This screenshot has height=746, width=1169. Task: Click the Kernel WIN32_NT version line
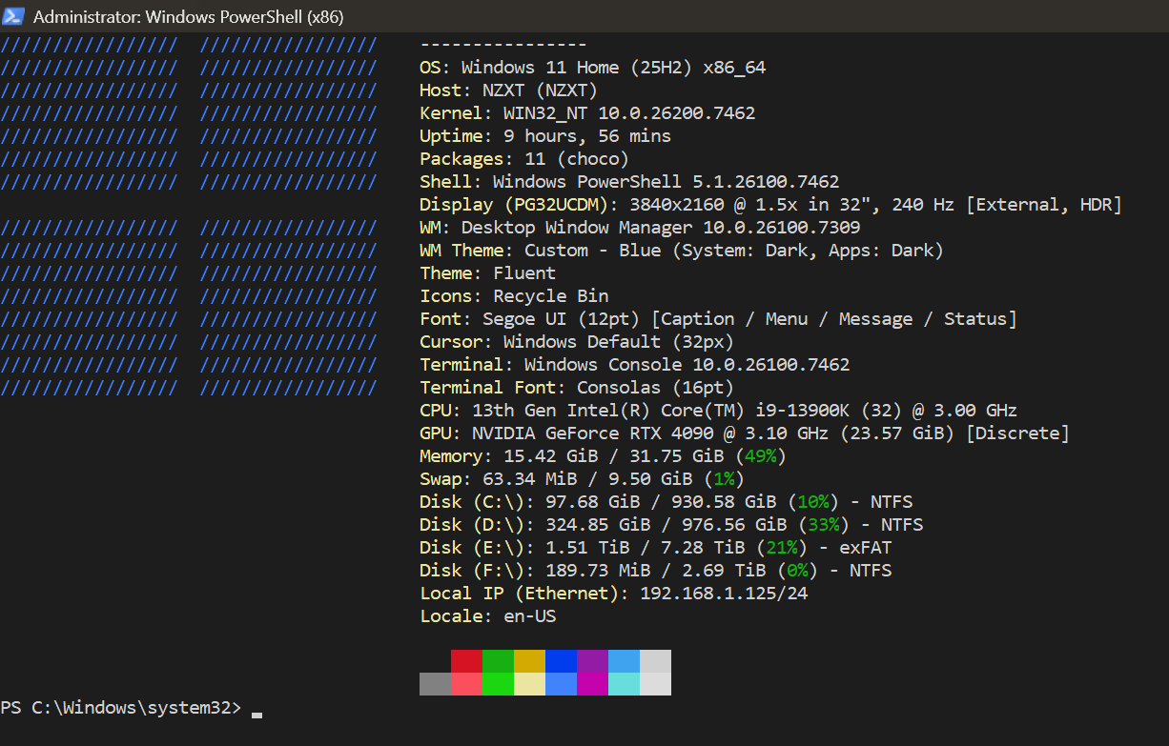click(587, 113)
